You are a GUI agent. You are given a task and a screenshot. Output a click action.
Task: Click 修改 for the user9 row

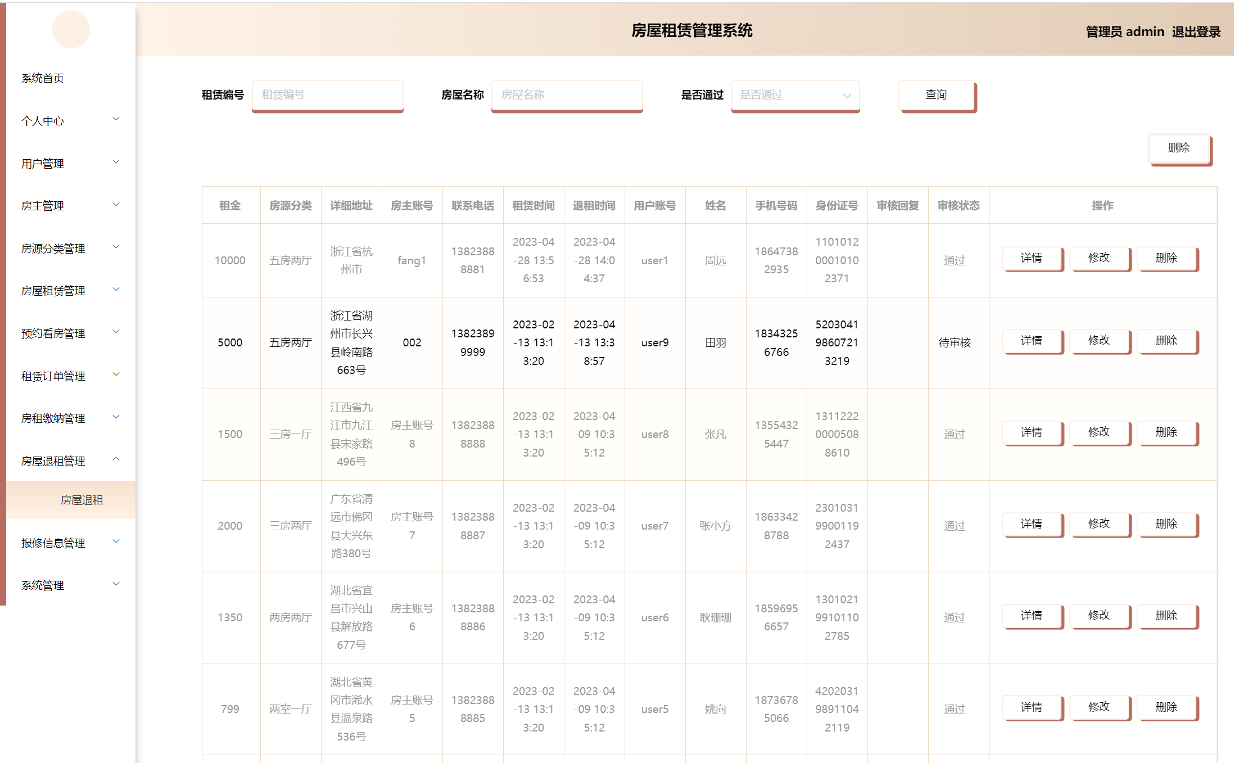click(1099, 341)
